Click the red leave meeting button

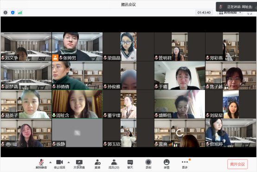(238, 164)
